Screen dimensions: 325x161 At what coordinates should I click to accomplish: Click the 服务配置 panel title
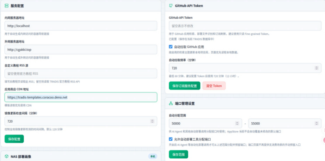(17, 6)
